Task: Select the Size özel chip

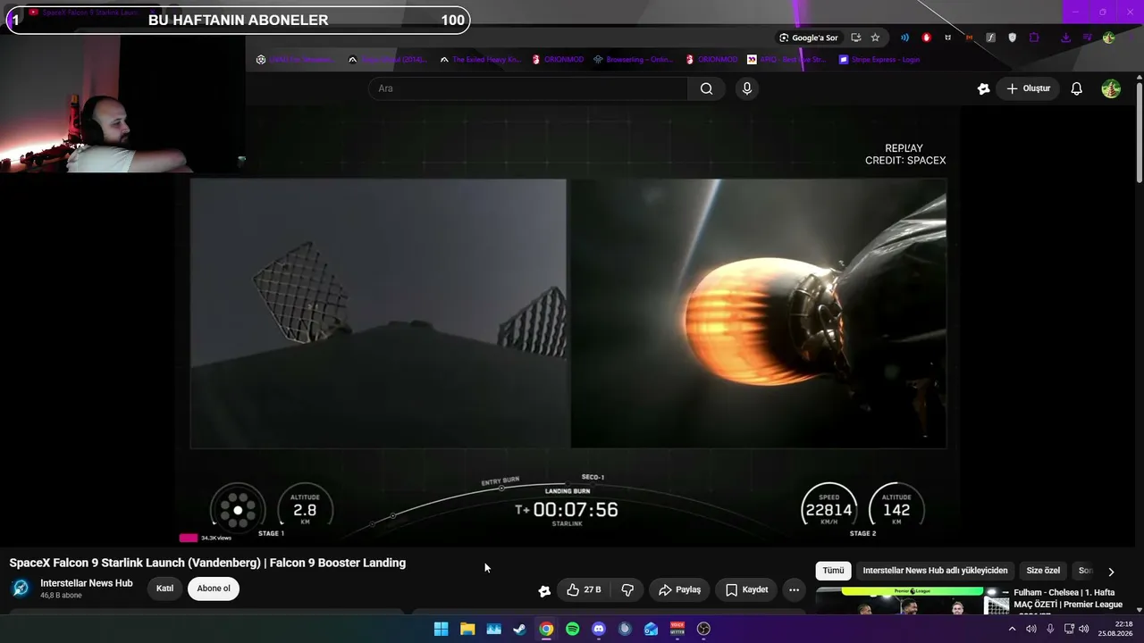Action: click(1043, 571)
